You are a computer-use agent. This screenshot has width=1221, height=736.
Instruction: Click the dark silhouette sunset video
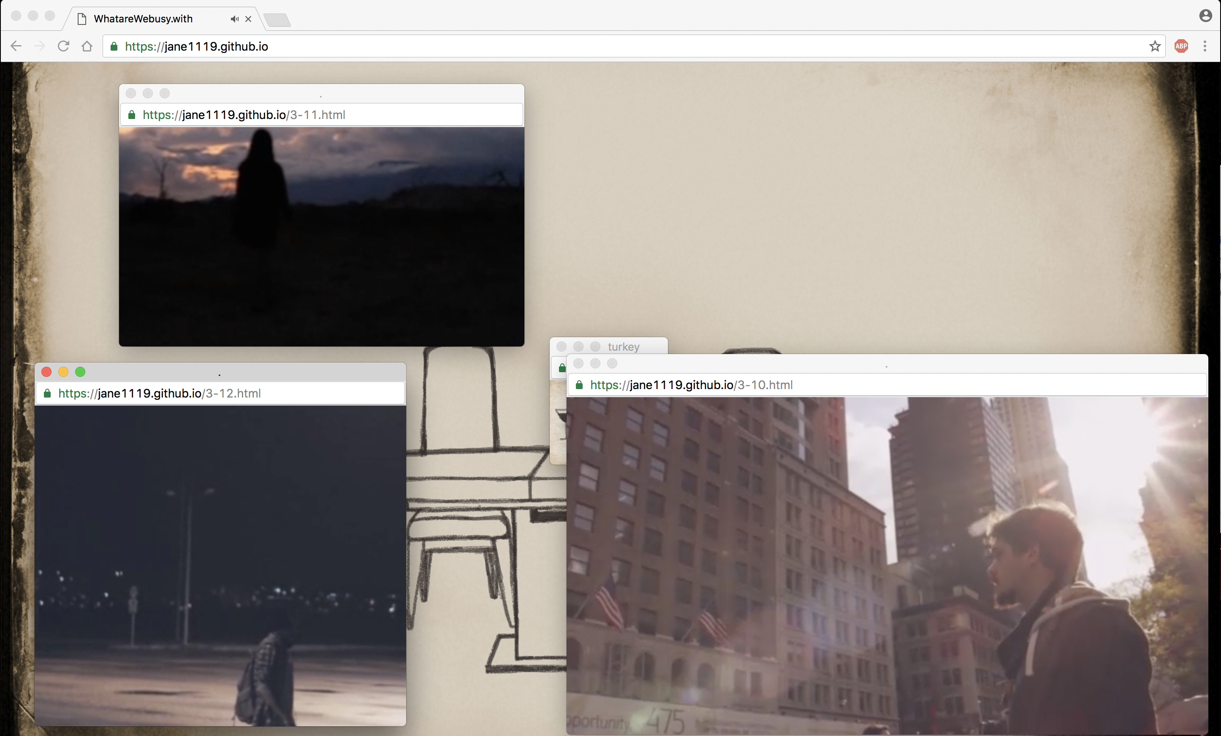(x=321, y=236)
